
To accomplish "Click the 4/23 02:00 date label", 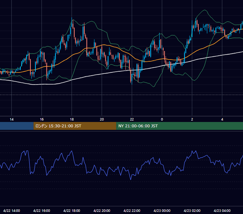I will [x=192, y=210].
